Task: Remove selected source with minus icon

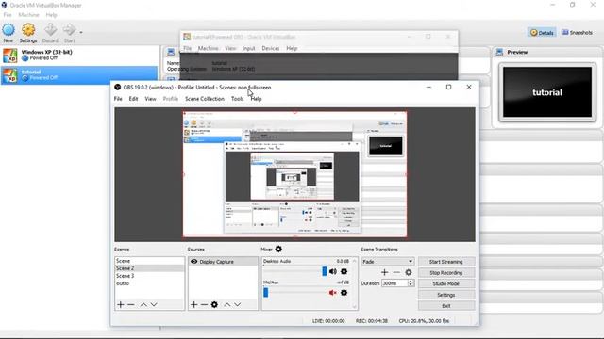Action: coord(204,304)
